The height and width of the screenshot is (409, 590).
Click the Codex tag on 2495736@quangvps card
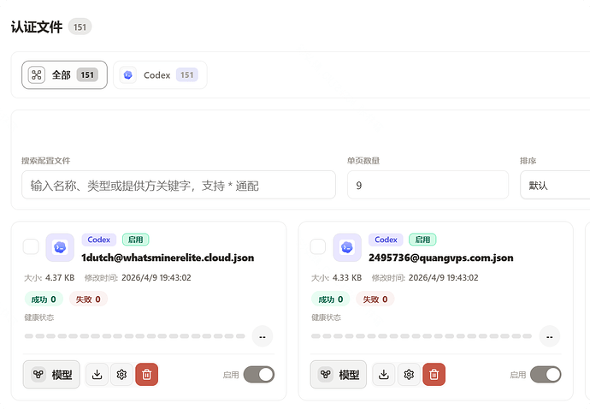386,240
